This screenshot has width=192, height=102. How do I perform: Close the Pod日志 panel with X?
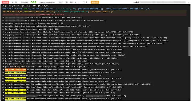pyautogui.click(x=189, y=2)
